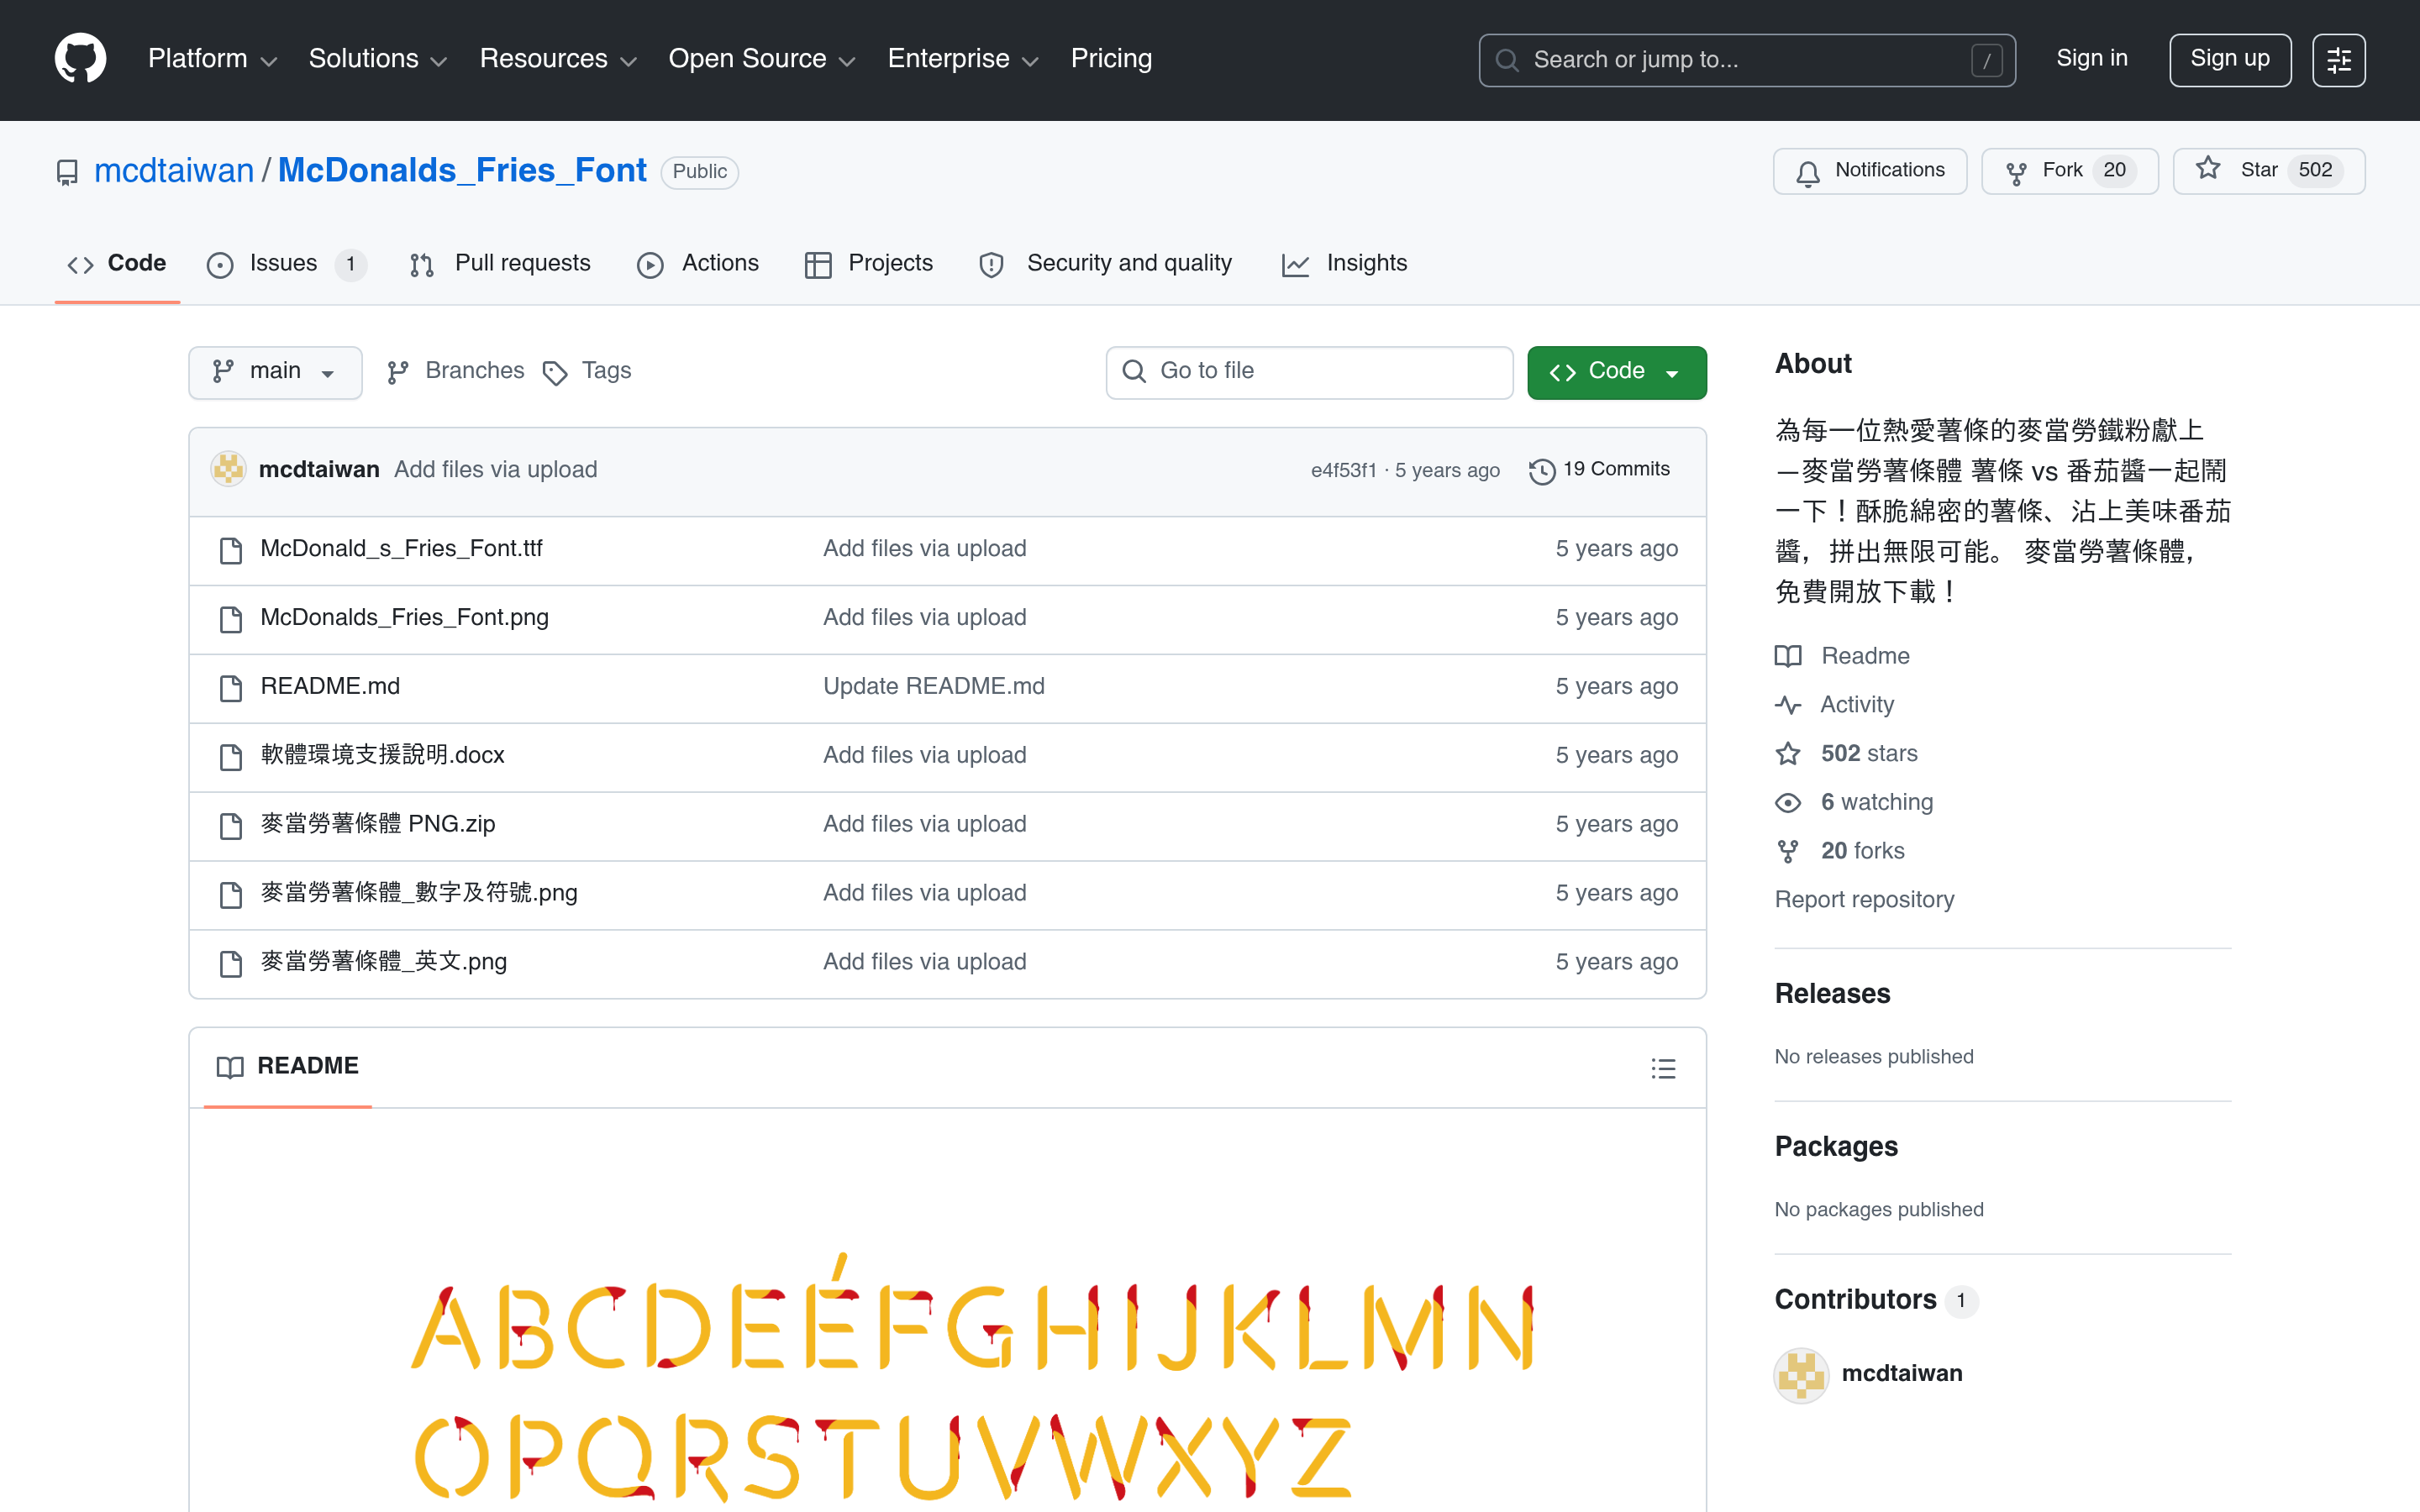Viewport: 2420px width, 1512px height.
Task: Open the 'Add files via upload' latest commit message
Action: 495,470
